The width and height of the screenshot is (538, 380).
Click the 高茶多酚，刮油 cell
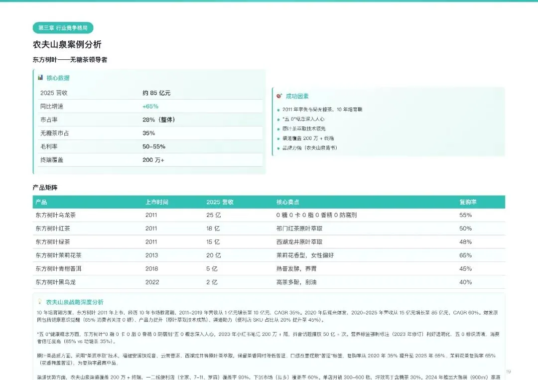click(296, 282)
